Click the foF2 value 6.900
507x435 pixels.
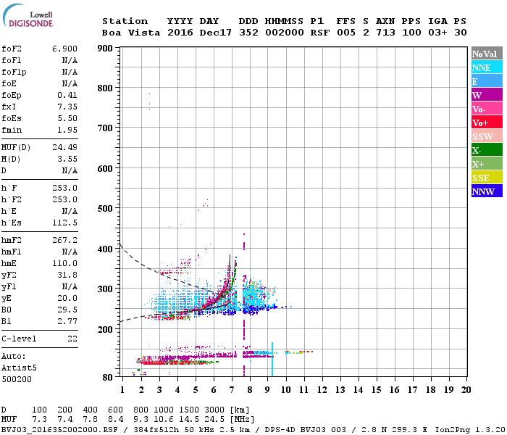coord(64,49)
